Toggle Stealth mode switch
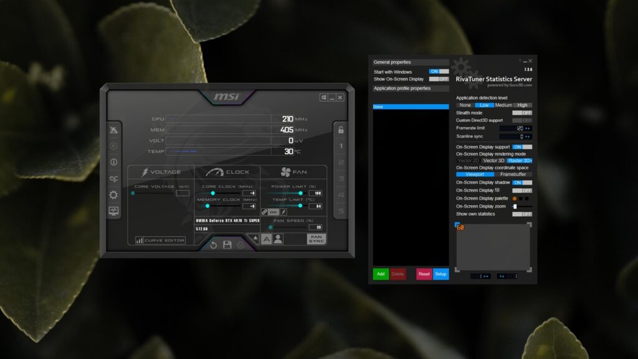Image resolution: width=638 pixels, height=359 pixels. coord(522,113)
